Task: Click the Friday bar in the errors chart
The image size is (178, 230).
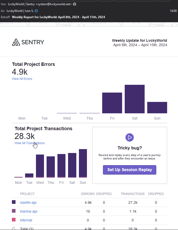Action: 112,103
